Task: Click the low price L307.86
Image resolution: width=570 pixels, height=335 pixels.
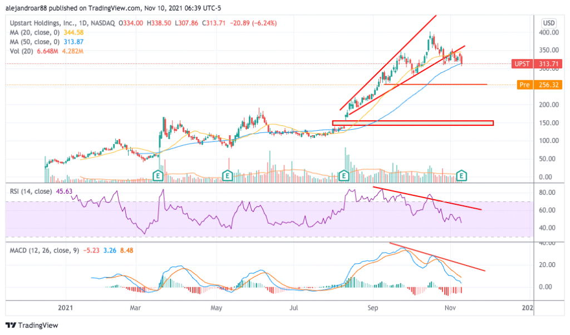Action: pyautogui.click(x=186, y=23)
